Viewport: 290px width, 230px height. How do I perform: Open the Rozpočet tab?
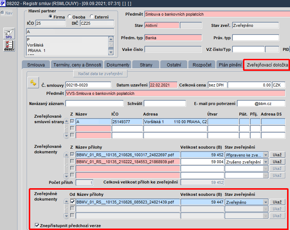(202, 65)
